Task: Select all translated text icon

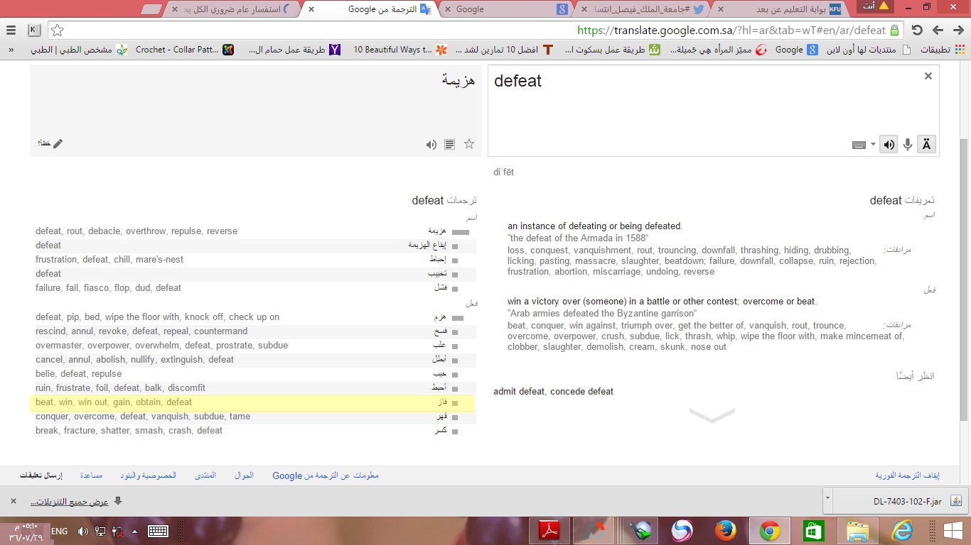Action: [x=449, y=145]
